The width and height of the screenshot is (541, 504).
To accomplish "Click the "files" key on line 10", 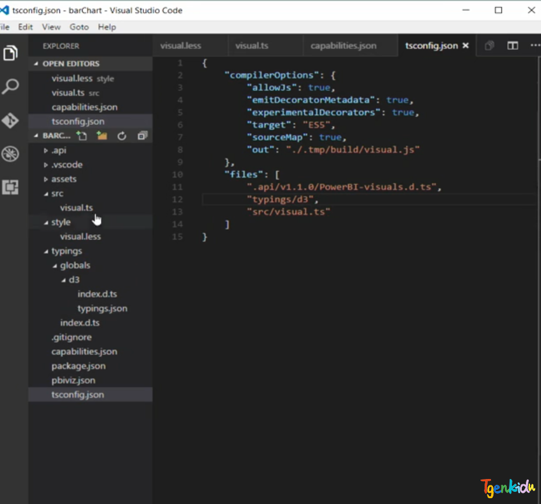I will click(x=243, y=174).
